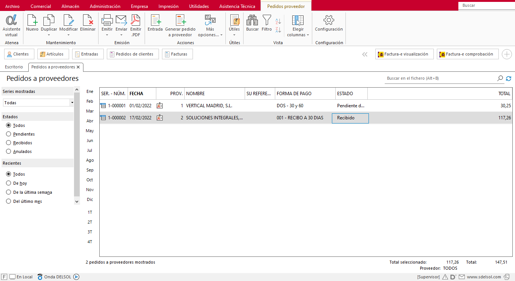
Task: Expand the Enviar dropdown arrow
Action: click(121, 35)
